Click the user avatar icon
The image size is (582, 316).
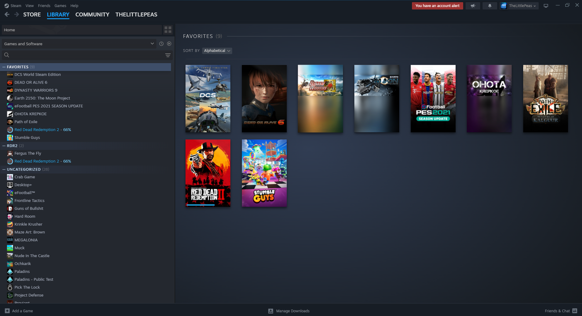click(x=503, y=6)
